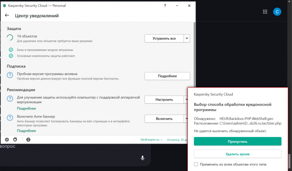This screenshot has width=292, height=171.
Task: Click the 'Устранить все' button
Action: (x=164, y=38)
